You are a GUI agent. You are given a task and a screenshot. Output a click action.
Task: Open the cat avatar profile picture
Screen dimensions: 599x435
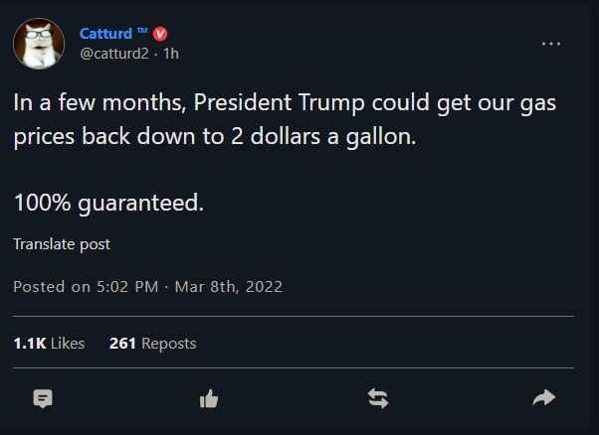pos(39,44)
